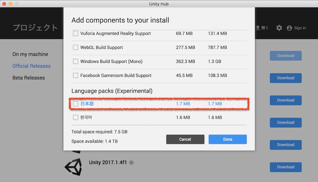Check the 한국어 language pack box

point(75,118)
